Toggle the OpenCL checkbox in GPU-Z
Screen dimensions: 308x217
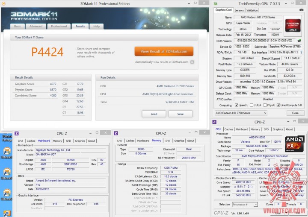[x=237, y=105]
